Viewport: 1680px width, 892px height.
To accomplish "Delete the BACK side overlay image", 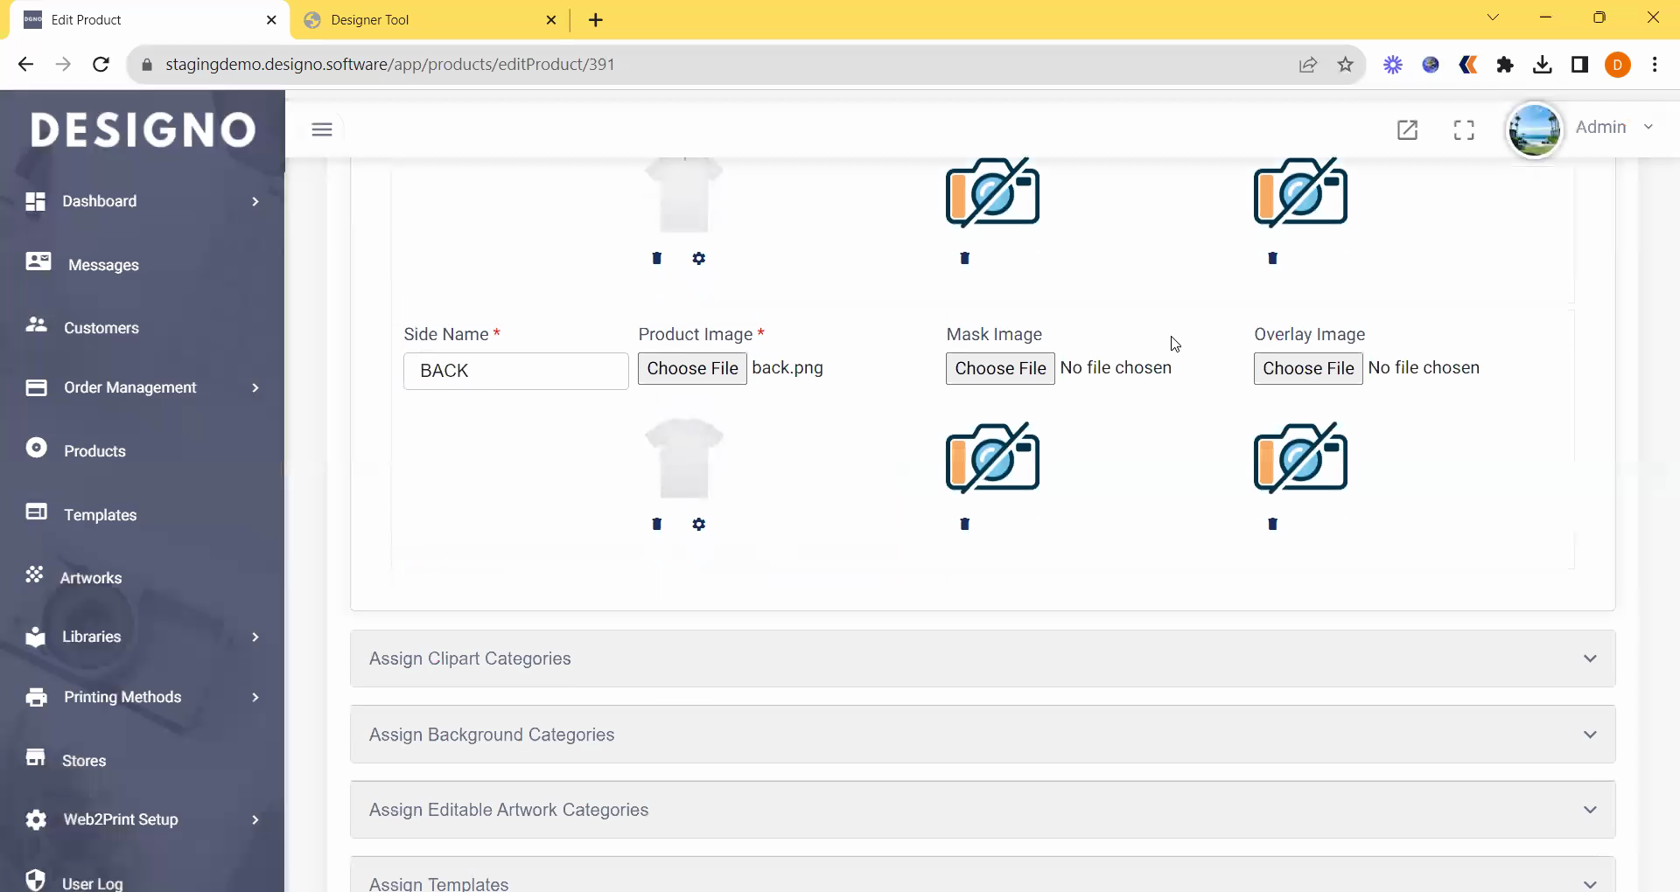I will [x=1273, y=524].
